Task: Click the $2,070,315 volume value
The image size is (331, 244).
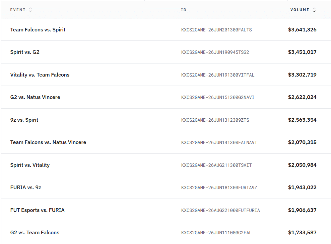Action: pos(302,142)
